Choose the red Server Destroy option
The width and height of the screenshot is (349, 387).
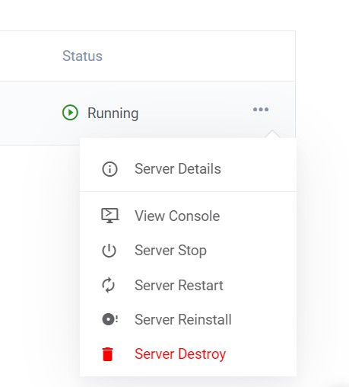click(x=188, y=354)
